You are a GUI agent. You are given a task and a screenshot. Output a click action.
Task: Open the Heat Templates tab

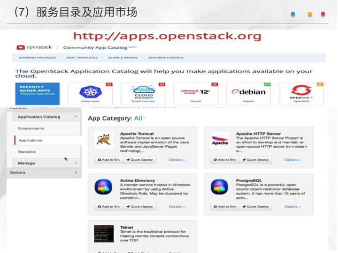(x=82, y=58)
